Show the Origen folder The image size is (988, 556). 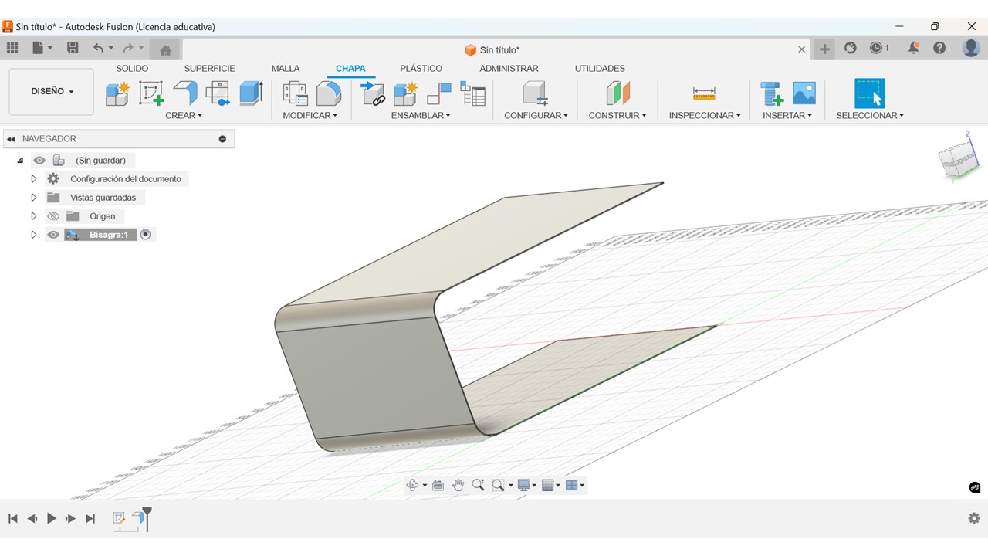coord(53,216)
